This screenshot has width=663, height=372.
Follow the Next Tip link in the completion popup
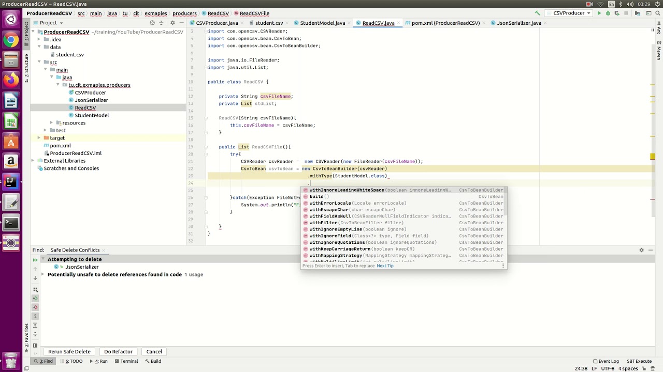click(x=385, y=266)
